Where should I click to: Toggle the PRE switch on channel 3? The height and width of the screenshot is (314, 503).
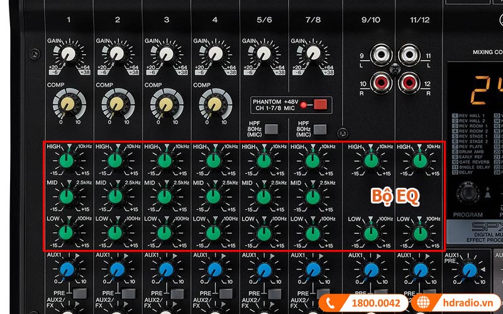tap(177, 293)
